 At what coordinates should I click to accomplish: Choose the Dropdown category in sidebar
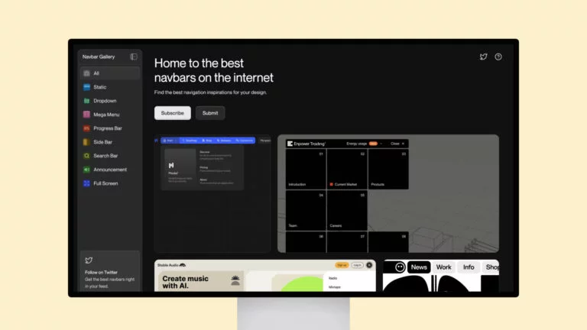(x=105, y=101)
